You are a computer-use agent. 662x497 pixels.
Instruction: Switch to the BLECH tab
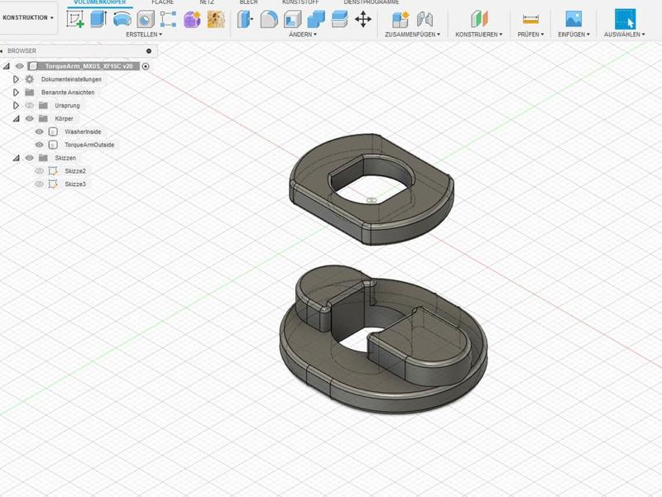(249, 2)
